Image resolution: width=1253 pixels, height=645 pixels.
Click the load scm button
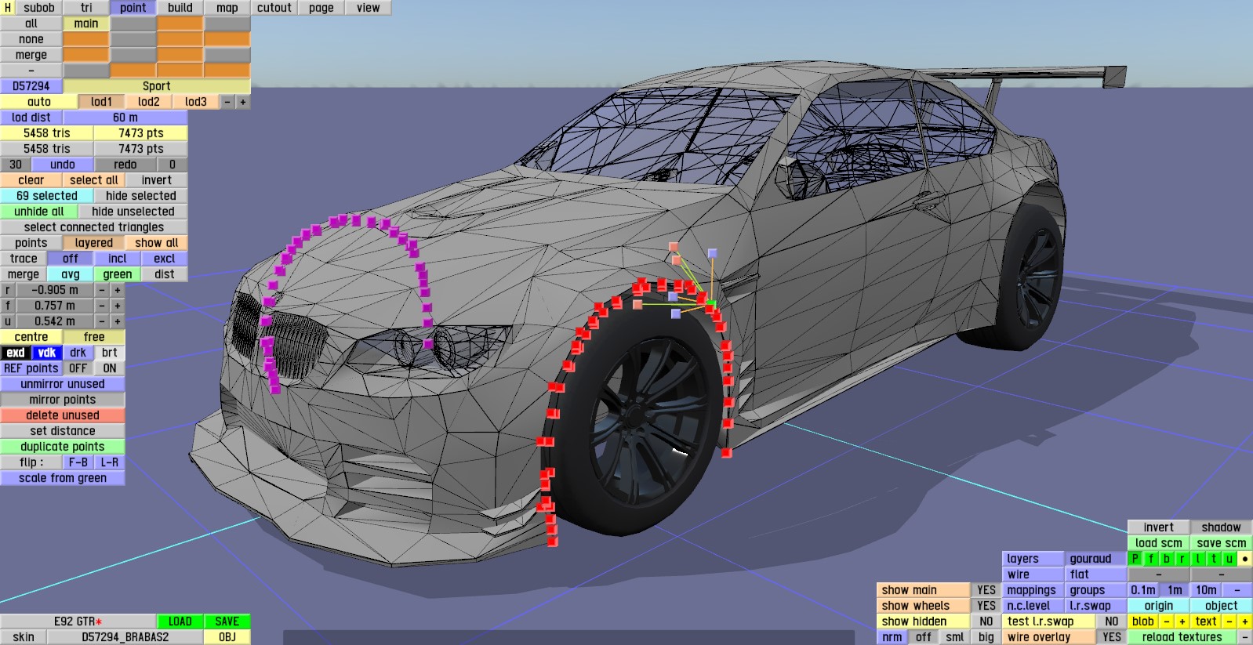(x=1159, y=543)
